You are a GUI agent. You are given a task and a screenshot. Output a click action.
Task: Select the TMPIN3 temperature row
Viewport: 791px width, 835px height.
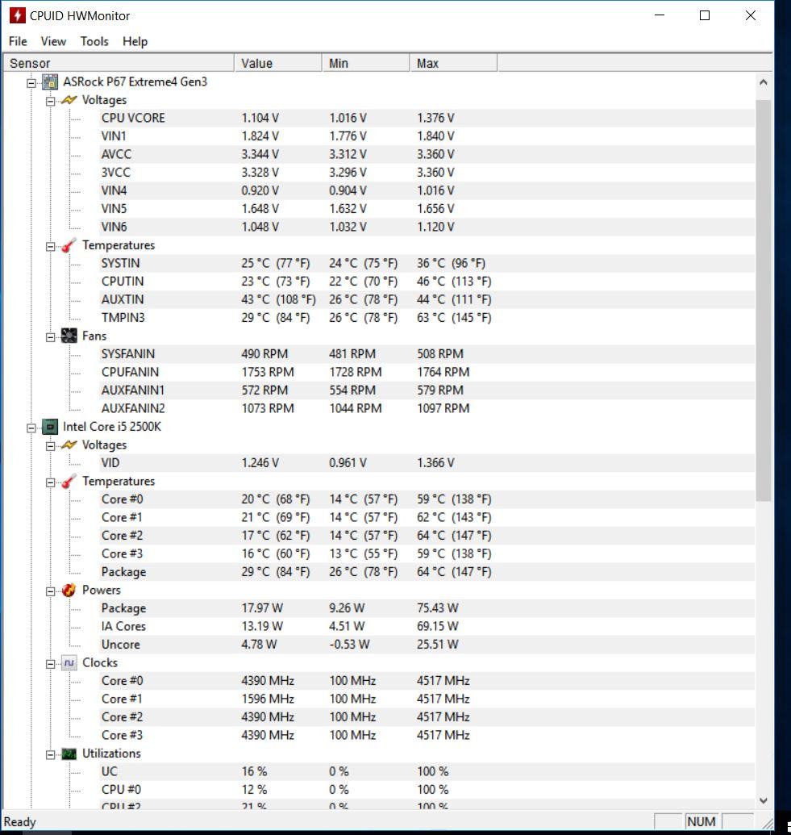[427, 318]
